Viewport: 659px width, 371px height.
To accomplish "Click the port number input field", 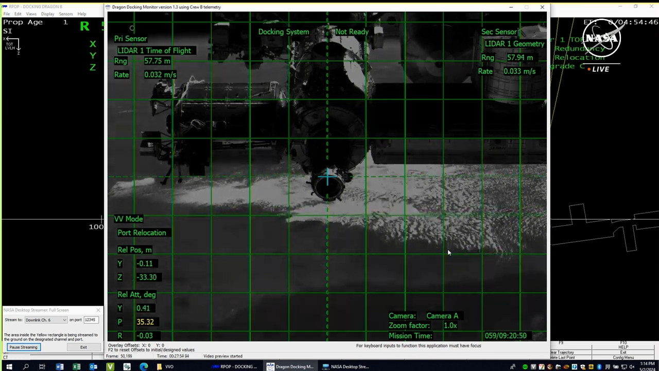I will pyautogui.click(x=91, y=320).
